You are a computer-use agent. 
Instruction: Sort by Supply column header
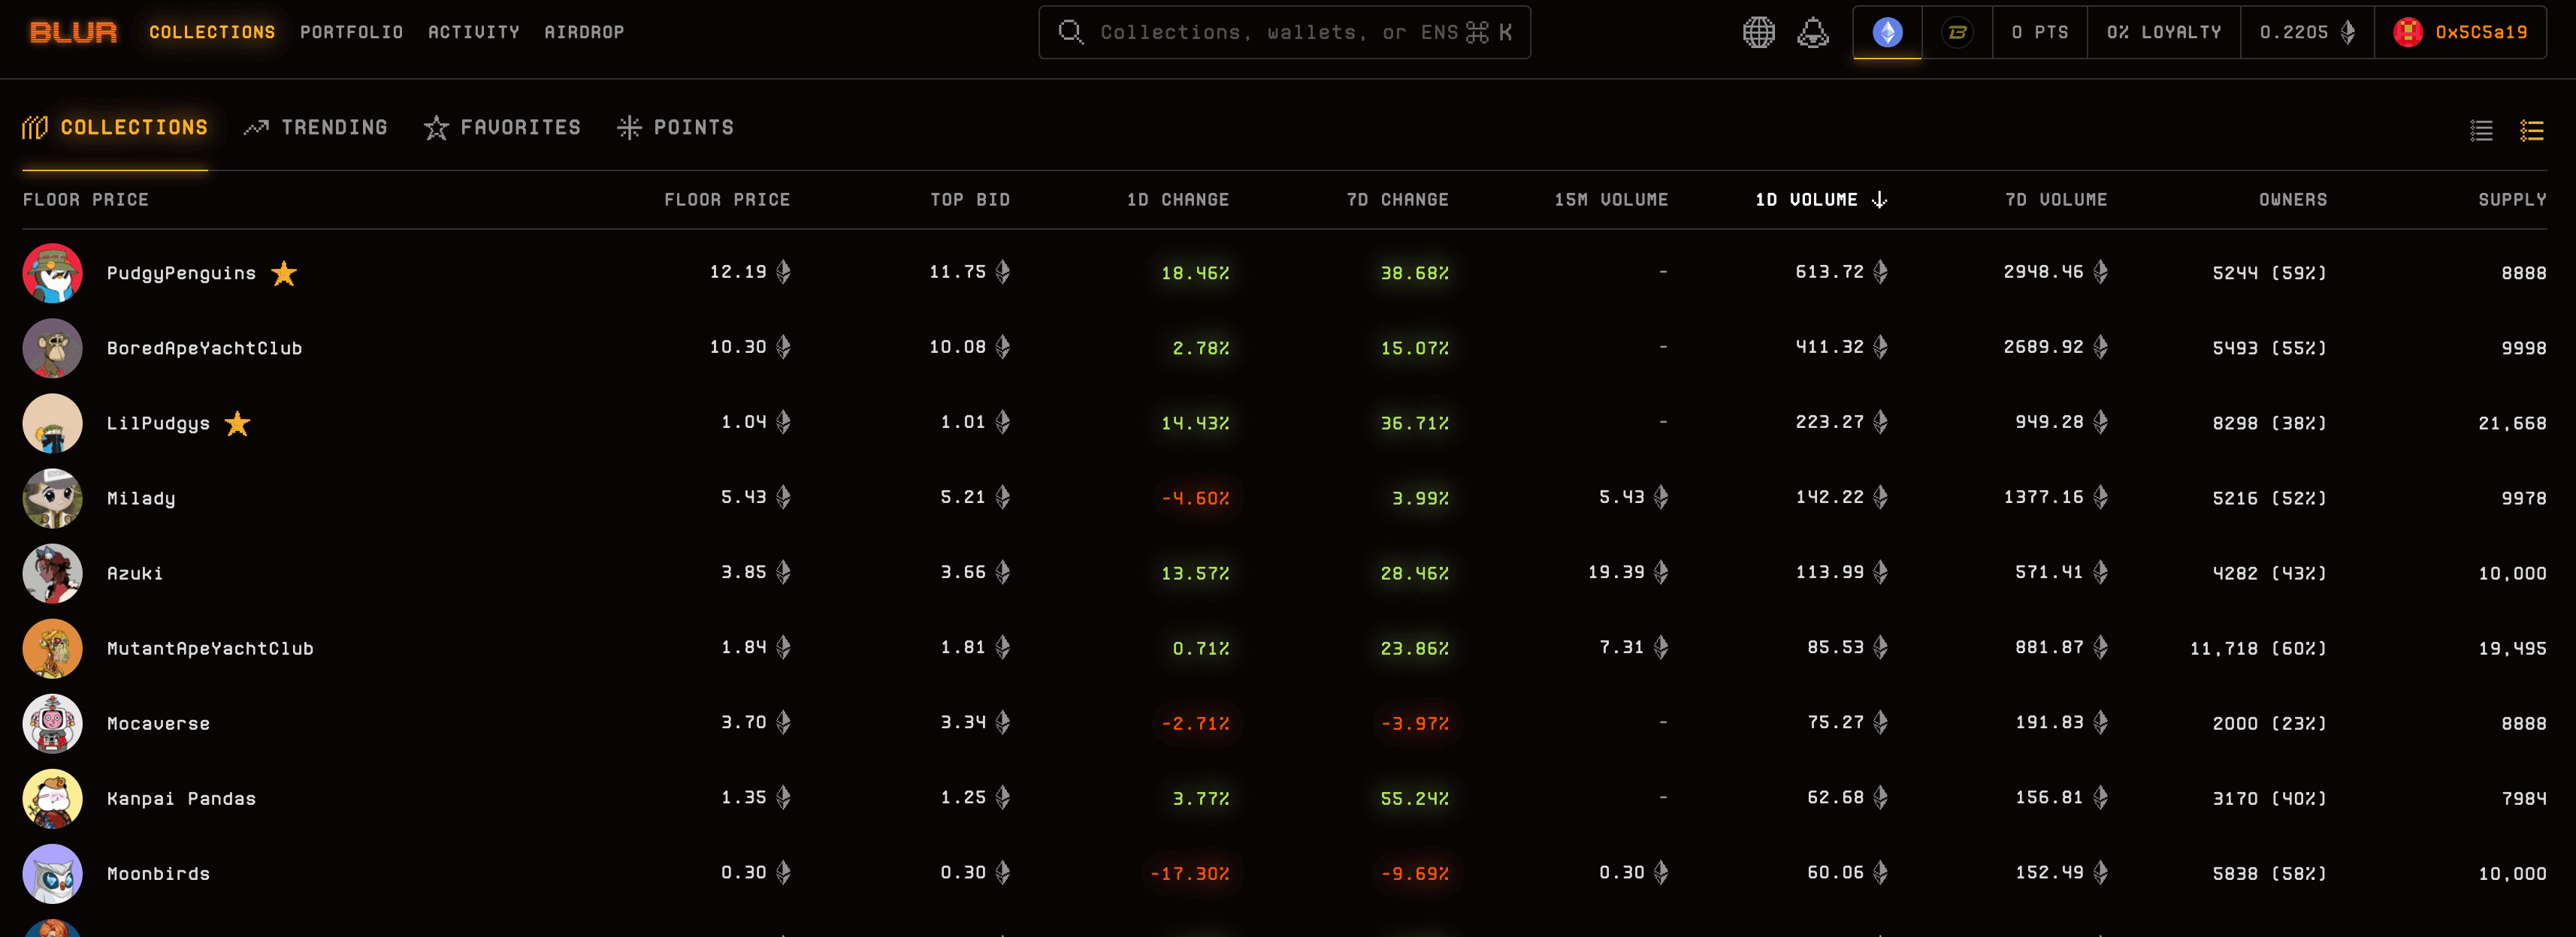tap(2512, 200)
